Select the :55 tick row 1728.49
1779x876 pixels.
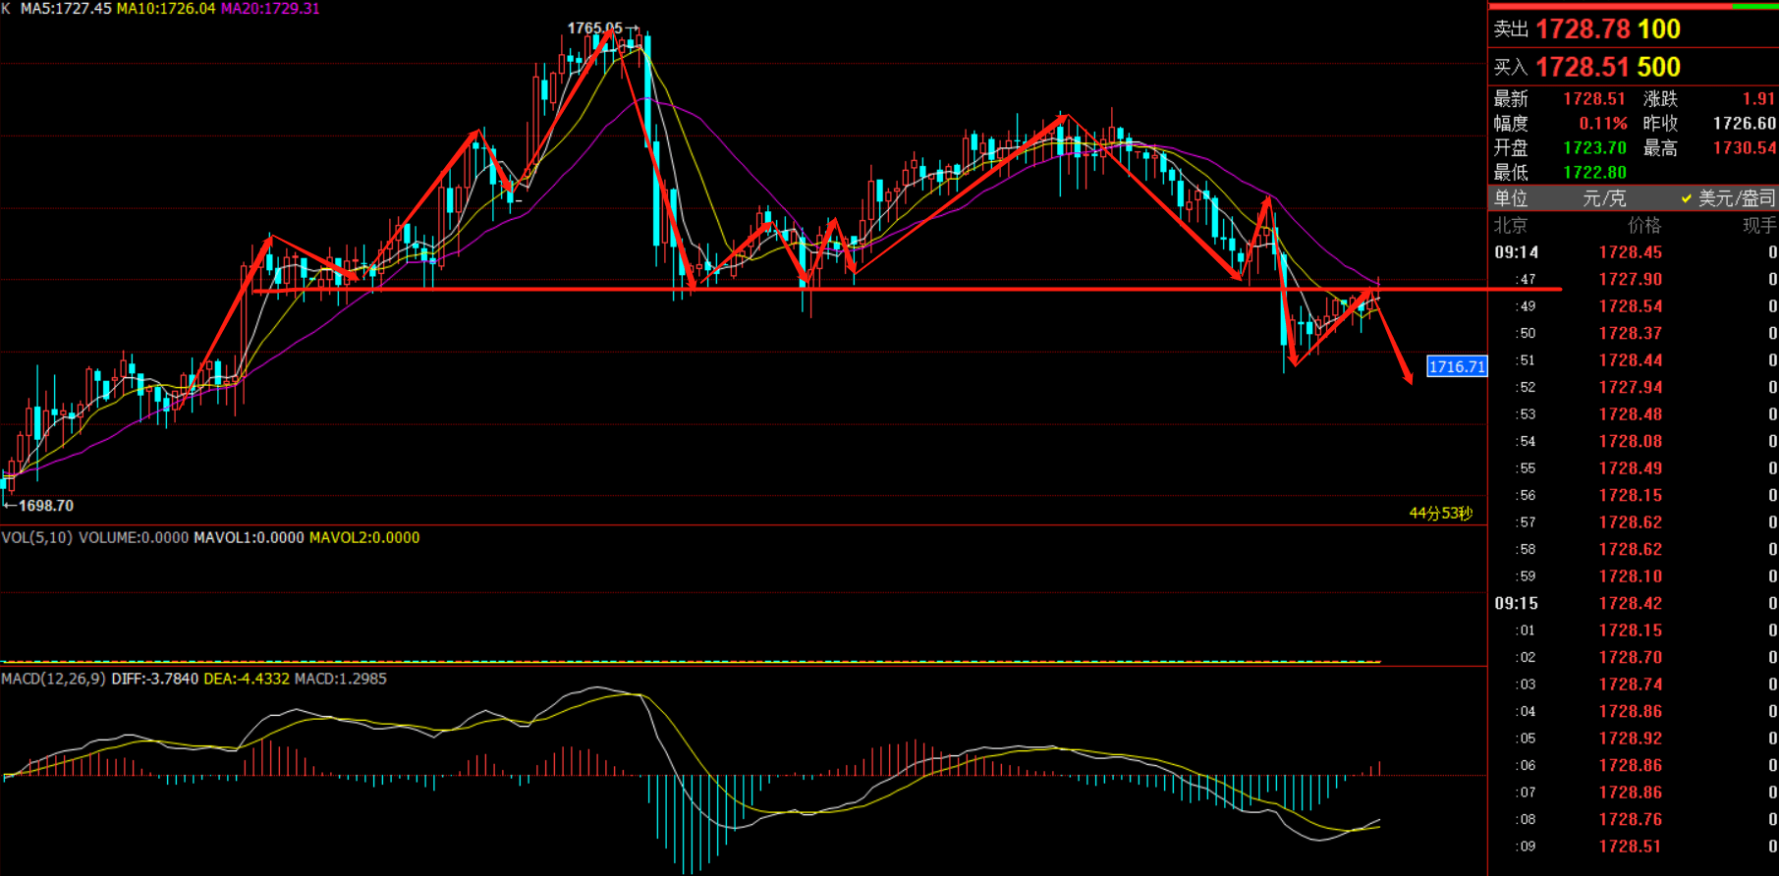[x=1635, y=468]
